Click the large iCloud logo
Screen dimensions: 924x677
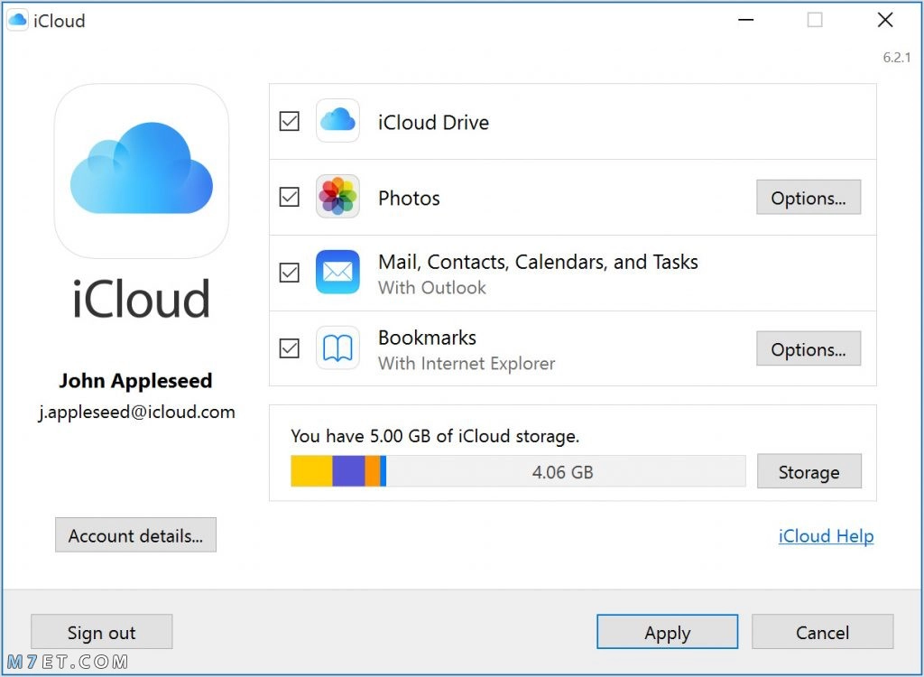142,171
